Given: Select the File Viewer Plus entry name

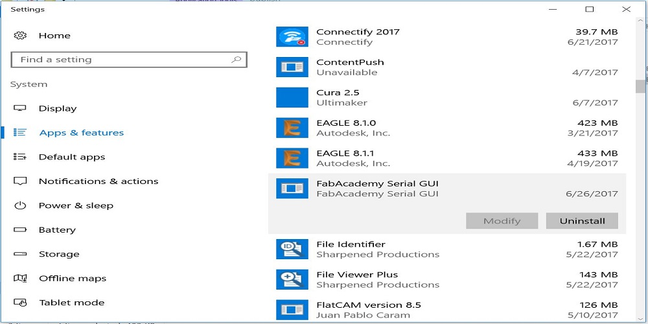Looking at the screenshot, I should (357, 274).
